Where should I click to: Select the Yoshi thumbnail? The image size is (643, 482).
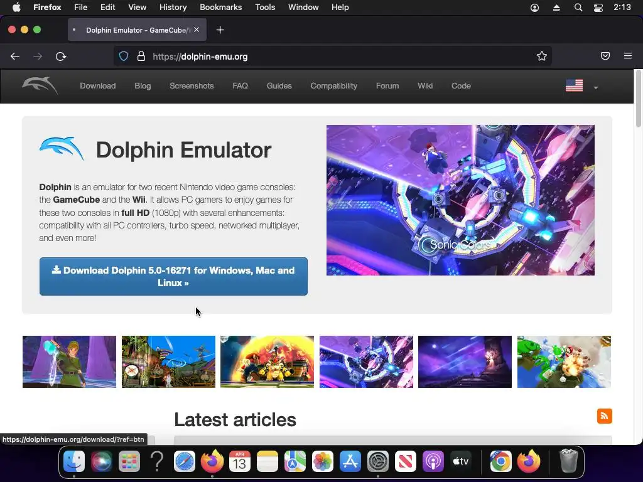click(564, 361)
